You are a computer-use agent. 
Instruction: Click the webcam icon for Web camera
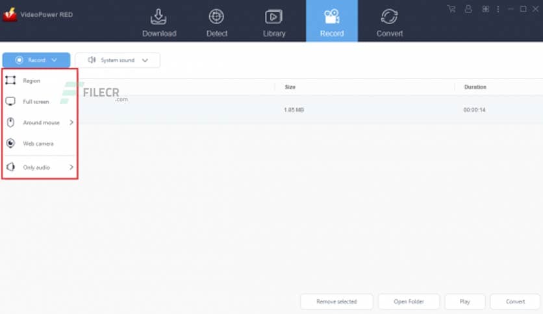pyautogui.click(x=11, y=143)
